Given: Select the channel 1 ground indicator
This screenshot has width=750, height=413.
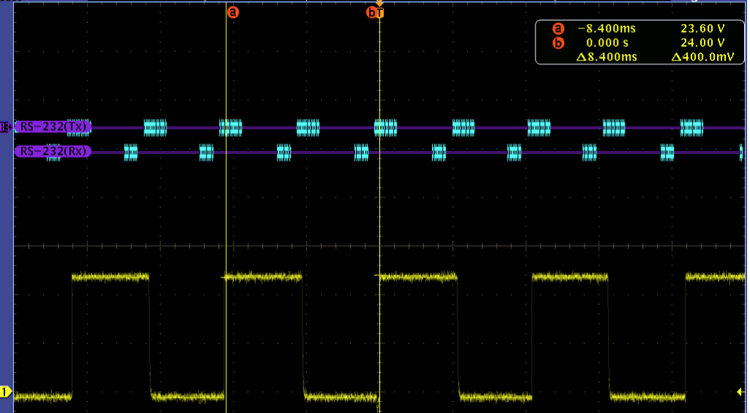Looking at the screenshot, I should coord(5,392).
